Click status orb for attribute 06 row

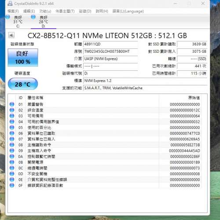[12, 133]
